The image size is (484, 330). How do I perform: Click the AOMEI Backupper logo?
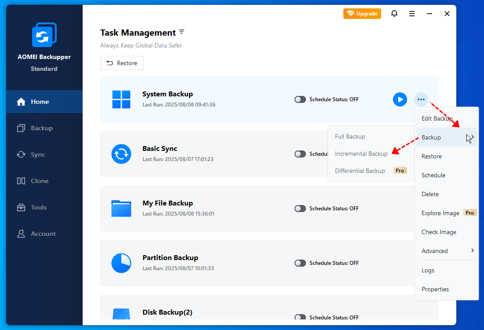point(44,35)
